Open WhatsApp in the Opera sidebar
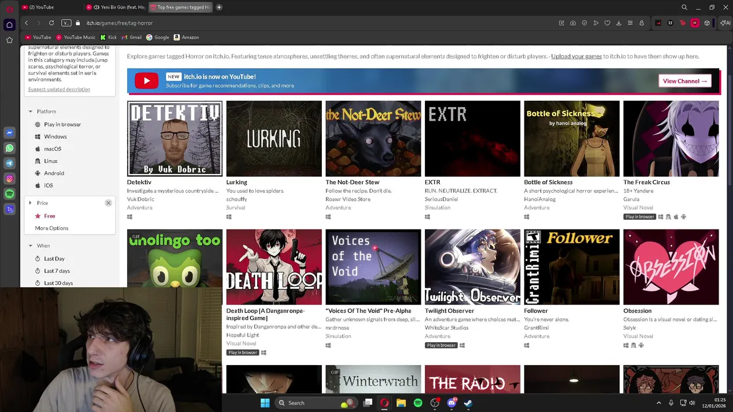This screenshot has width=733, height=412. (x=9, y=148)
